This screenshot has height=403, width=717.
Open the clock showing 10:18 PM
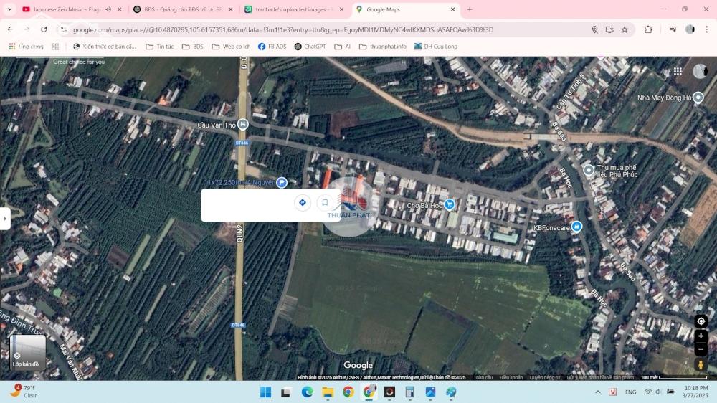tap(695, 392)
